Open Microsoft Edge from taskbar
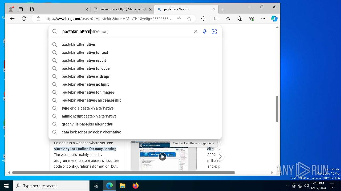341x191 pixels. tap(109, 186)
